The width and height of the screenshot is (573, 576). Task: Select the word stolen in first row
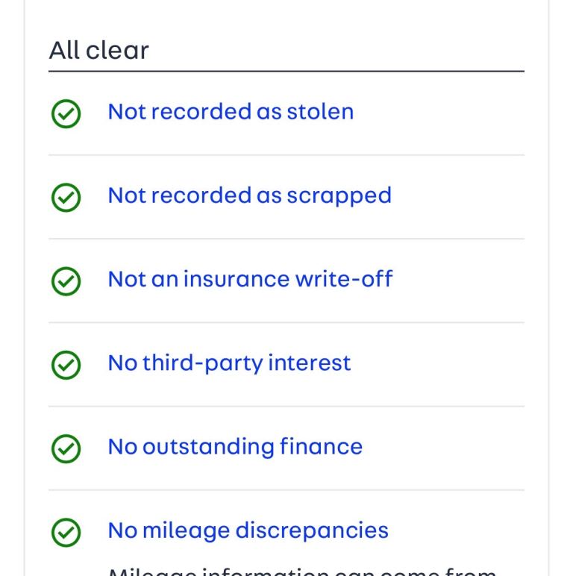320,112
